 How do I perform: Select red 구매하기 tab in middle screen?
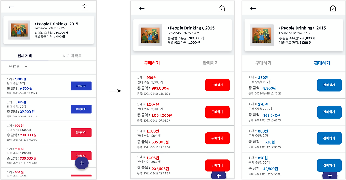(x=152, y=63)
